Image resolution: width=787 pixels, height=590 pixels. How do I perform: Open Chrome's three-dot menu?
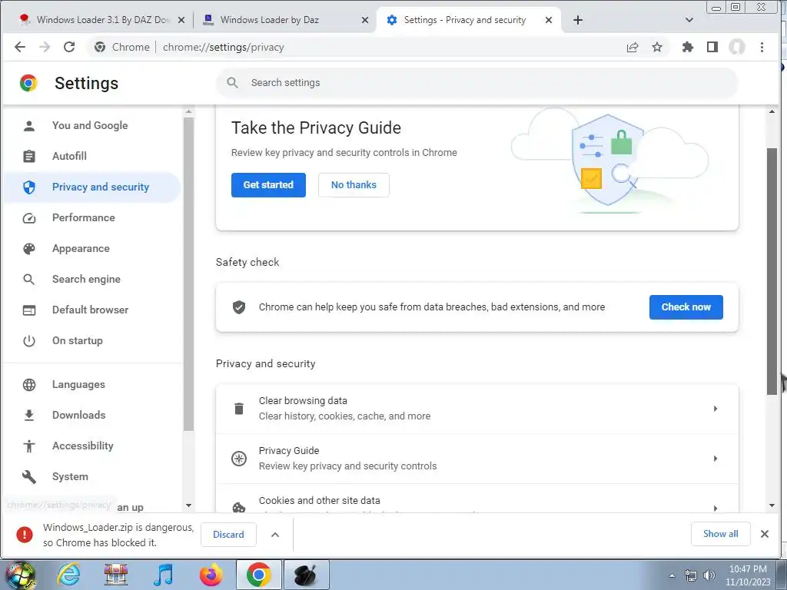click(x=762, y=47)
